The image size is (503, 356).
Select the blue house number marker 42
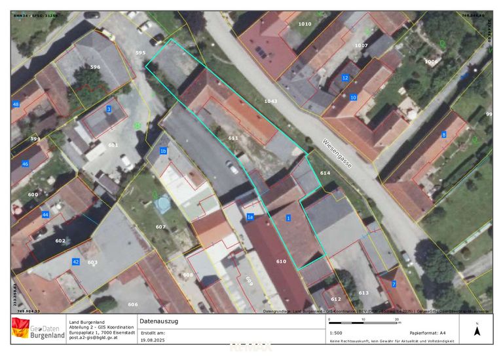[x=76, y=262]
